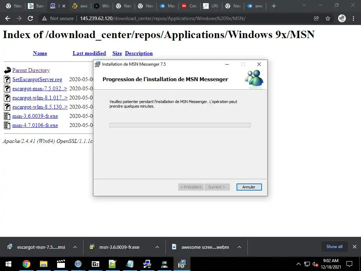The height and width of the screenshot is (271, 361).
Task: Switch to the 'Crea' tab
Action: [x=189, y=6]
